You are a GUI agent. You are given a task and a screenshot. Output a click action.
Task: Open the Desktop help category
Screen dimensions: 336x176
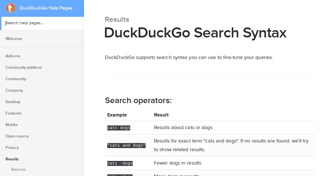tap(13, 102)
